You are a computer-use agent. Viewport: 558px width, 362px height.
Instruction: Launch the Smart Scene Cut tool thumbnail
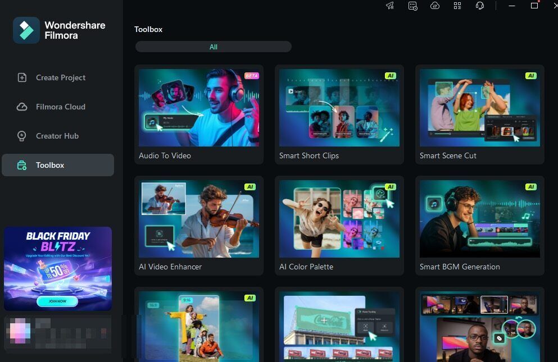tap(480, 108)
